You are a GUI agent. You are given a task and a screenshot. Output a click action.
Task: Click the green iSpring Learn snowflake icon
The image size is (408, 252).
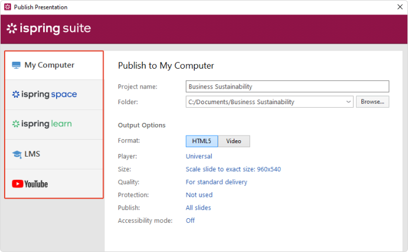16,124
